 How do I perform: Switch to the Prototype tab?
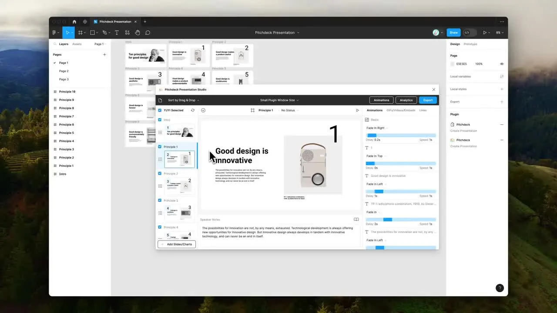tap(470, 44)
